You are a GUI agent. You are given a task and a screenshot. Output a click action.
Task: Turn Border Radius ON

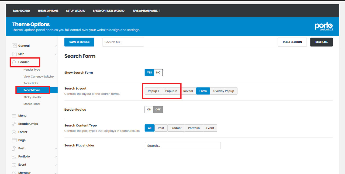149,110
